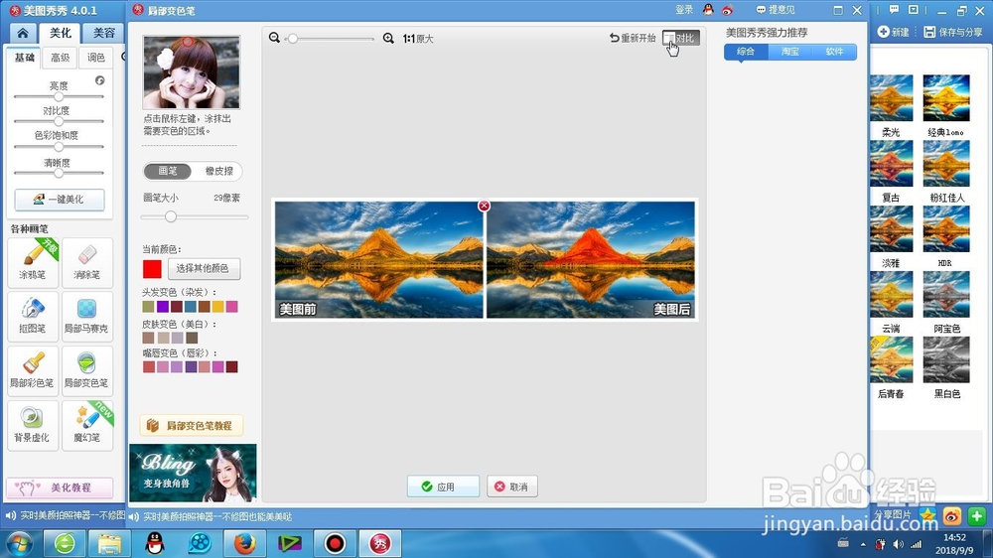Click the zoom level slider handle

coord(293,39)
